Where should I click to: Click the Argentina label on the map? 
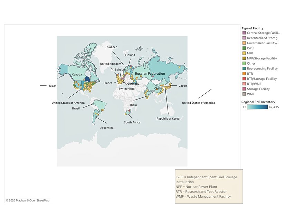click(x=107, y=128)
